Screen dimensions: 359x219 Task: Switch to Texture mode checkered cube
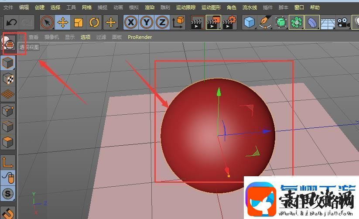[x=8, y=79]
